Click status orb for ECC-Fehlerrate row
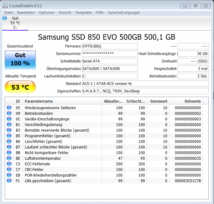The width and height of the screenshot is (214, 204). 9,164
